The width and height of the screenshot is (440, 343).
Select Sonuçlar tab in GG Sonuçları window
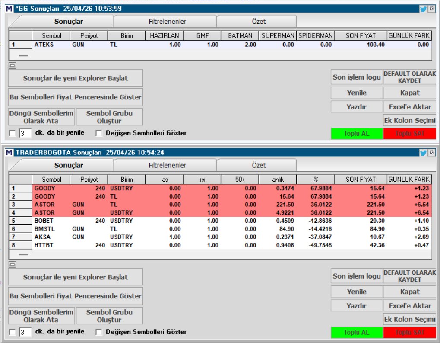coord(69,21)
